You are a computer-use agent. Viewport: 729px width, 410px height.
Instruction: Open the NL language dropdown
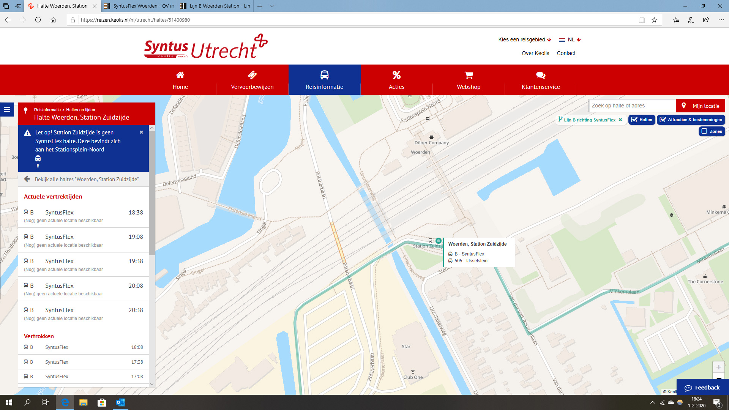[x=570, y=39]
